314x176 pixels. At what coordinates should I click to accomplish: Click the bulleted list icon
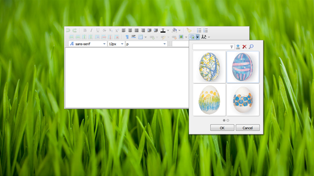click(x=199, y=30)
